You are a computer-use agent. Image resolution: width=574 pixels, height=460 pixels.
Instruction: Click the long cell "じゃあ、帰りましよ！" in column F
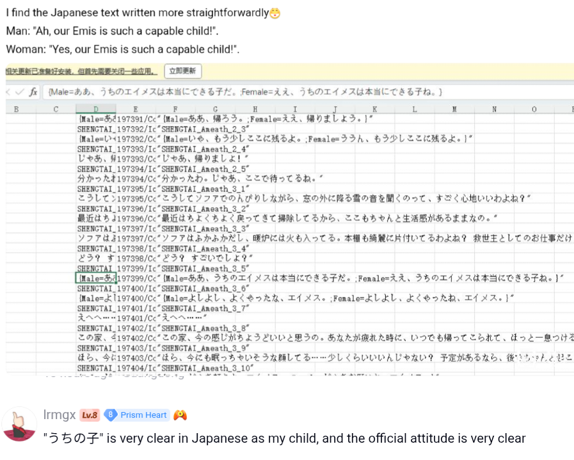202,159
